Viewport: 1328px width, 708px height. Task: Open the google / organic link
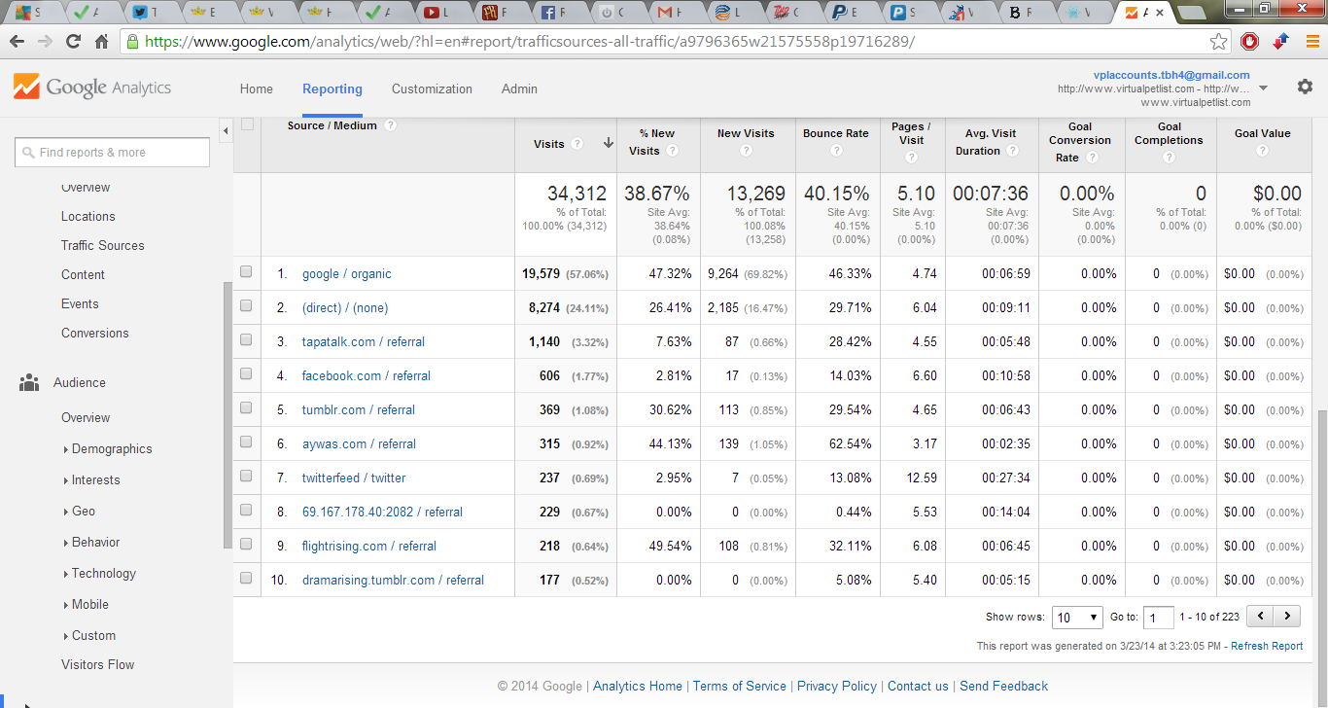coord(347,273)
